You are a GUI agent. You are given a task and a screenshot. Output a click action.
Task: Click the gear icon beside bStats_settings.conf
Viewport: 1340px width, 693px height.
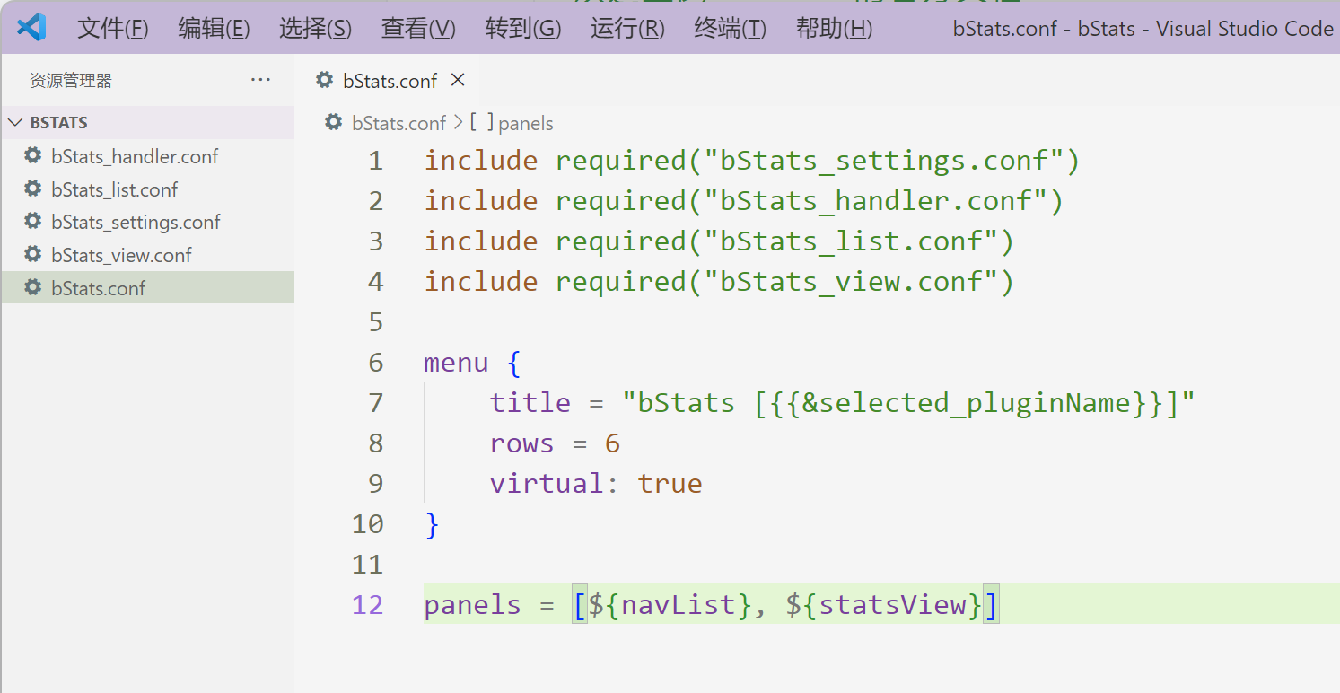[x=33, y=222]
